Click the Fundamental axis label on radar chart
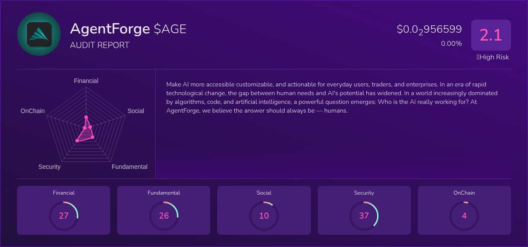 point(130,167)
